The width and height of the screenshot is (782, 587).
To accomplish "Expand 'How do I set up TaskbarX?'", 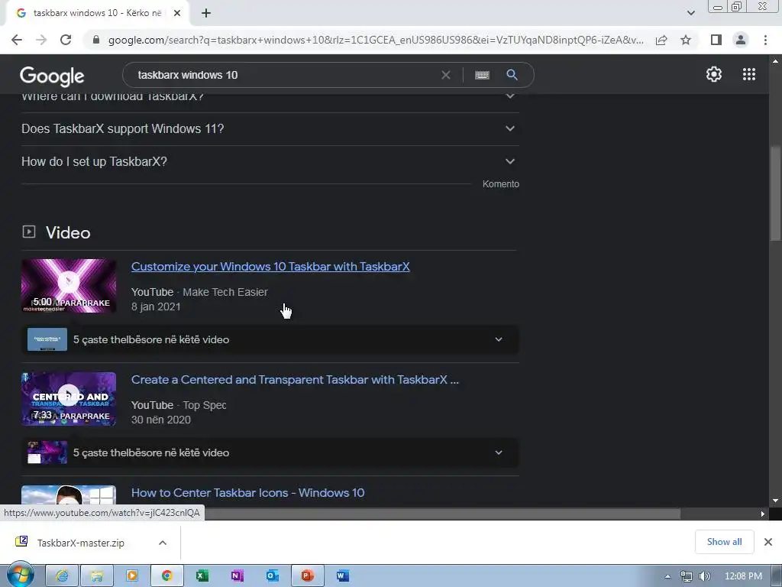I will pos(270,162).
